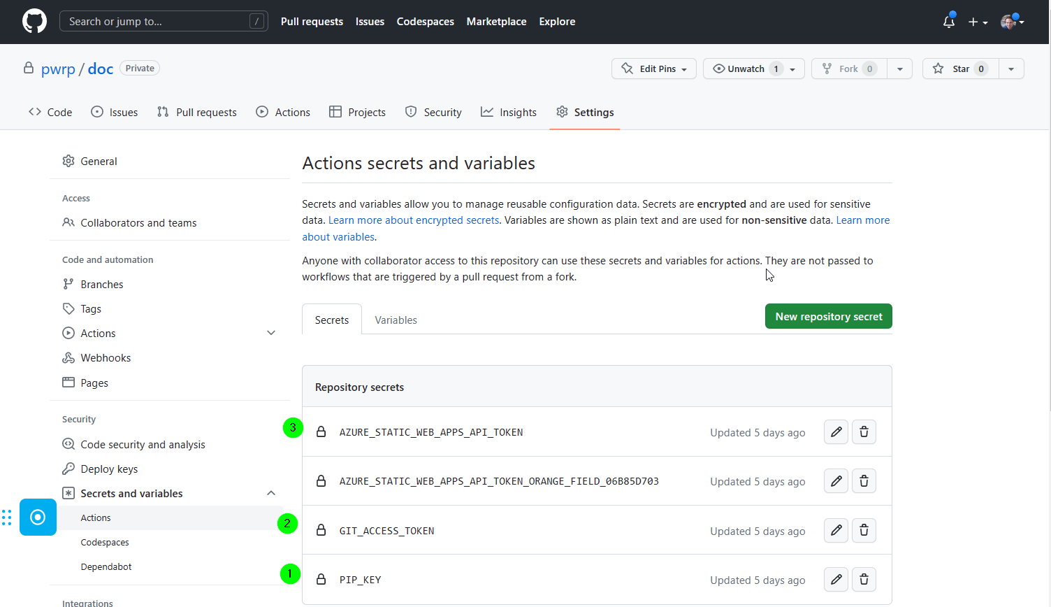Click the blue screen recorder button
The image size is (1051, 607).
point(38,517)
